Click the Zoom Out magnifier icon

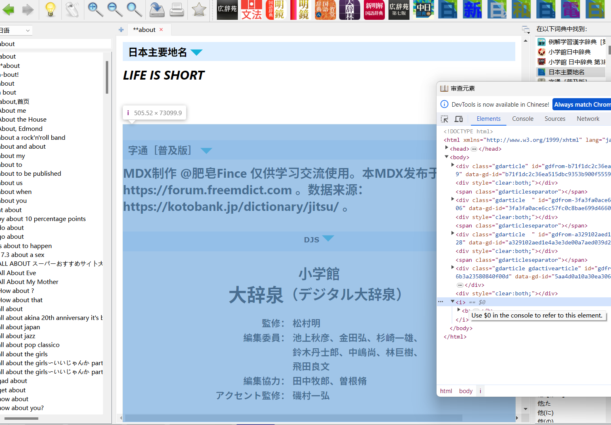point(115,10)
